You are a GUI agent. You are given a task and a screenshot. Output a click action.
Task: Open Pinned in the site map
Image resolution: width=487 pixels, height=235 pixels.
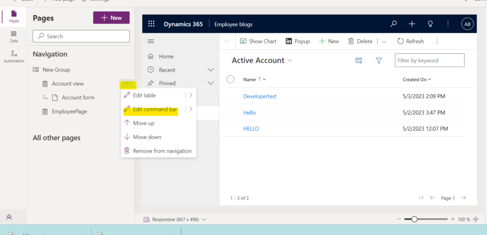point(167,83)
